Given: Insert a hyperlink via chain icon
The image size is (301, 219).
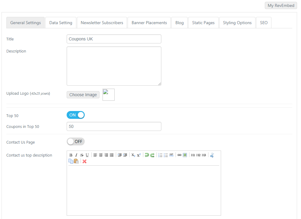Looking at the screenshot, I should [x=179, y=155].
